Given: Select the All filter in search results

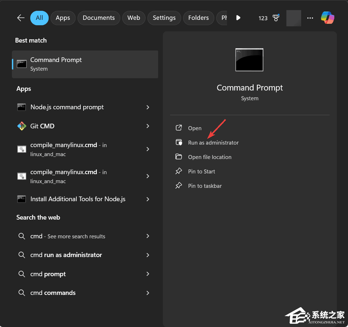Looking at the screenshot, I should point(39,17).
